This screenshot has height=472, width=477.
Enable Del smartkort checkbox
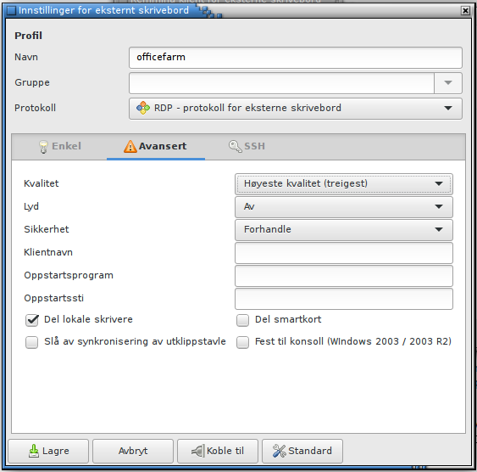(242, 320)
